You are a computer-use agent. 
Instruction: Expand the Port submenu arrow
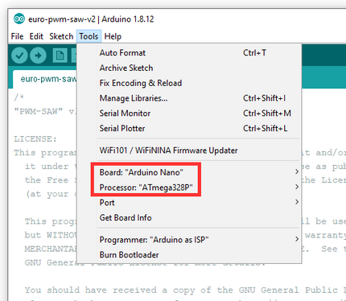(x=297, y=202)
